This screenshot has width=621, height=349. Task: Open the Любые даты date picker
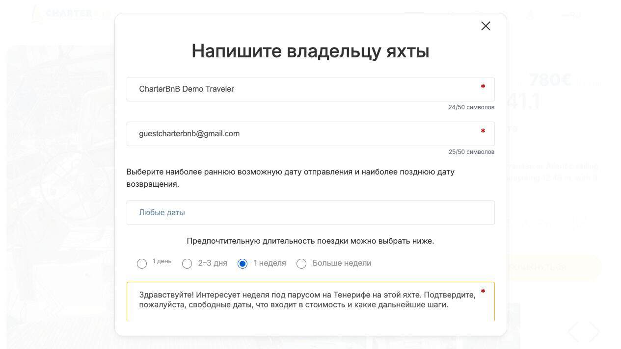coord(310,213)
